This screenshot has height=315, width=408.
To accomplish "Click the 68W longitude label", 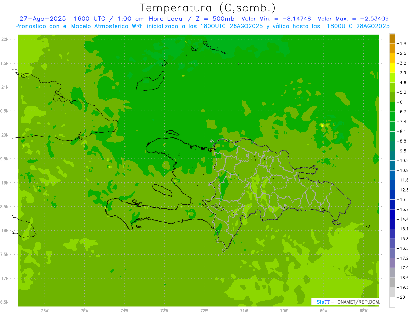I will tap(363, 311).
